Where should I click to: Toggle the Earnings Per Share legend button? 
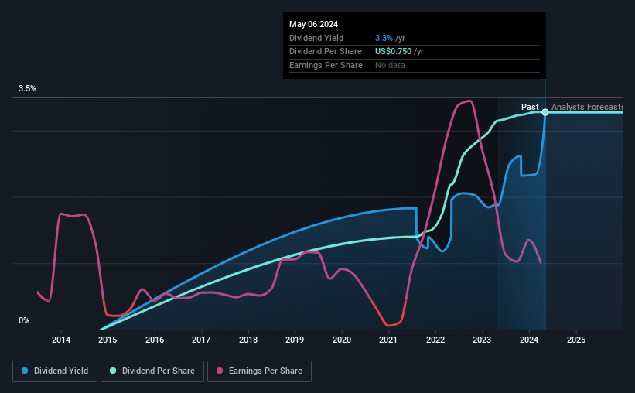pos(260,371)
